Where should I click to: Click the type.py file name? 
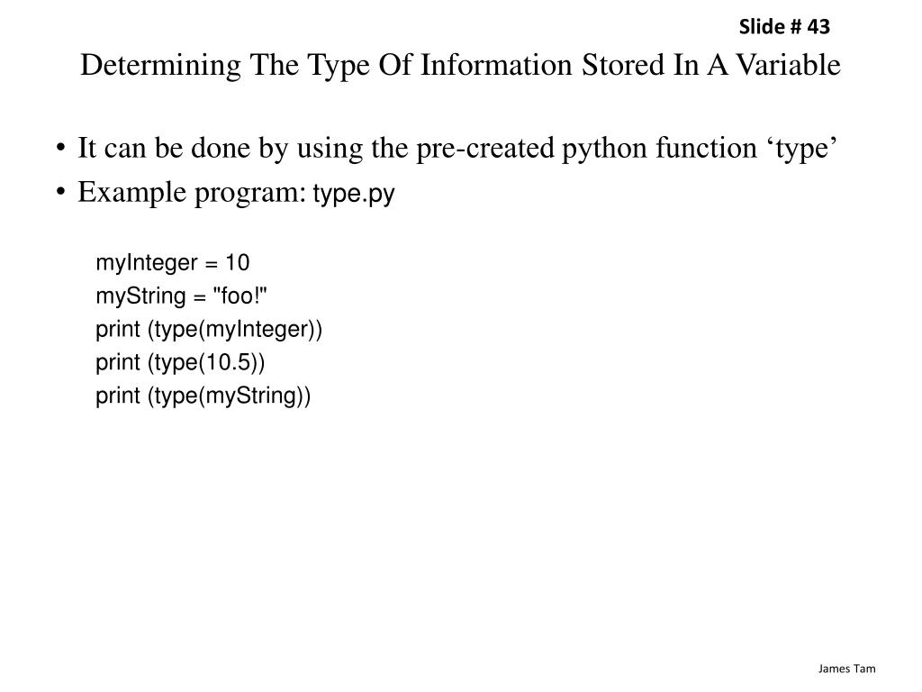point(353,194)
